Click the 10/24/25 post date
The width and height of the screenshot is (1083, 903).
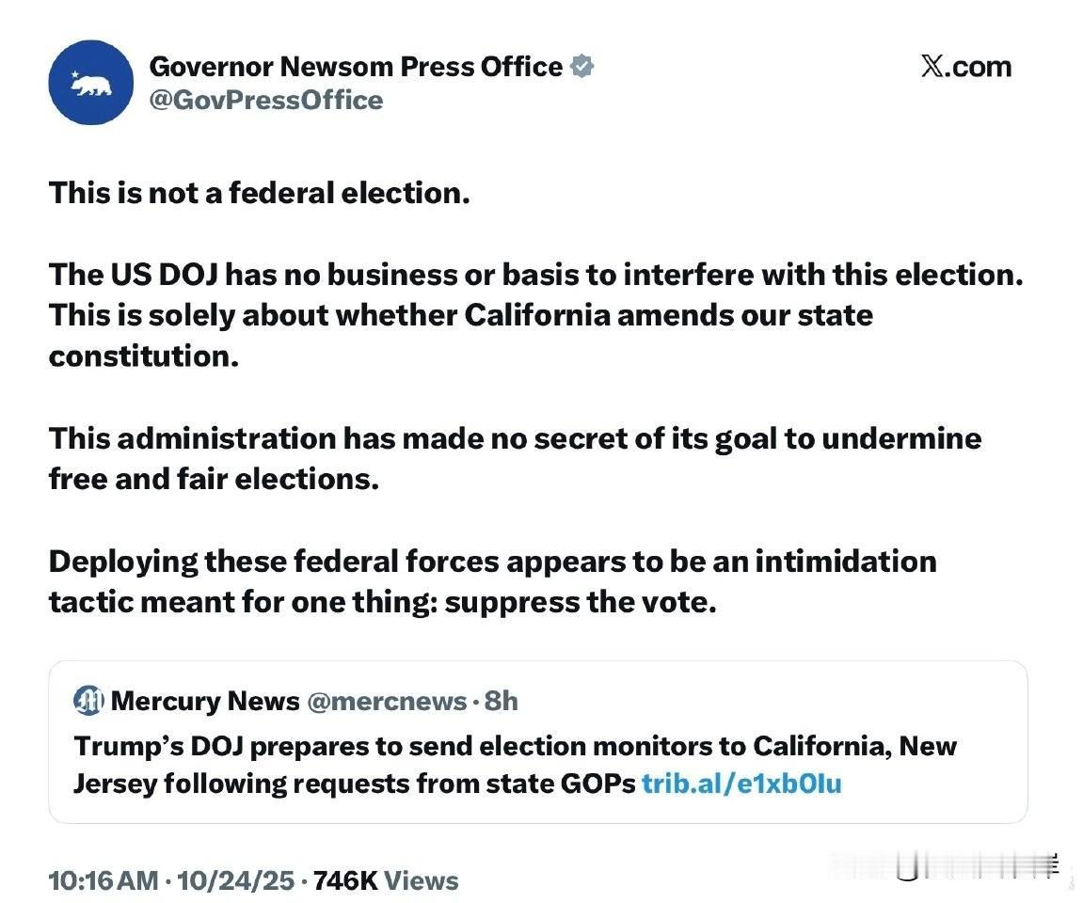pyautogui.click(x=235, y=880)
